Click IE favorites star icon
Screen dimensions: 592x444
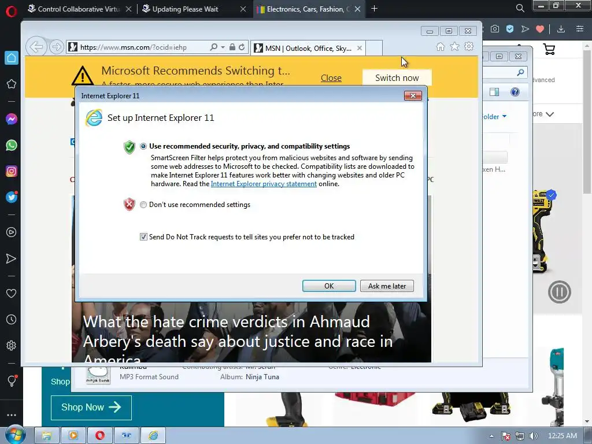click(454, 46)
